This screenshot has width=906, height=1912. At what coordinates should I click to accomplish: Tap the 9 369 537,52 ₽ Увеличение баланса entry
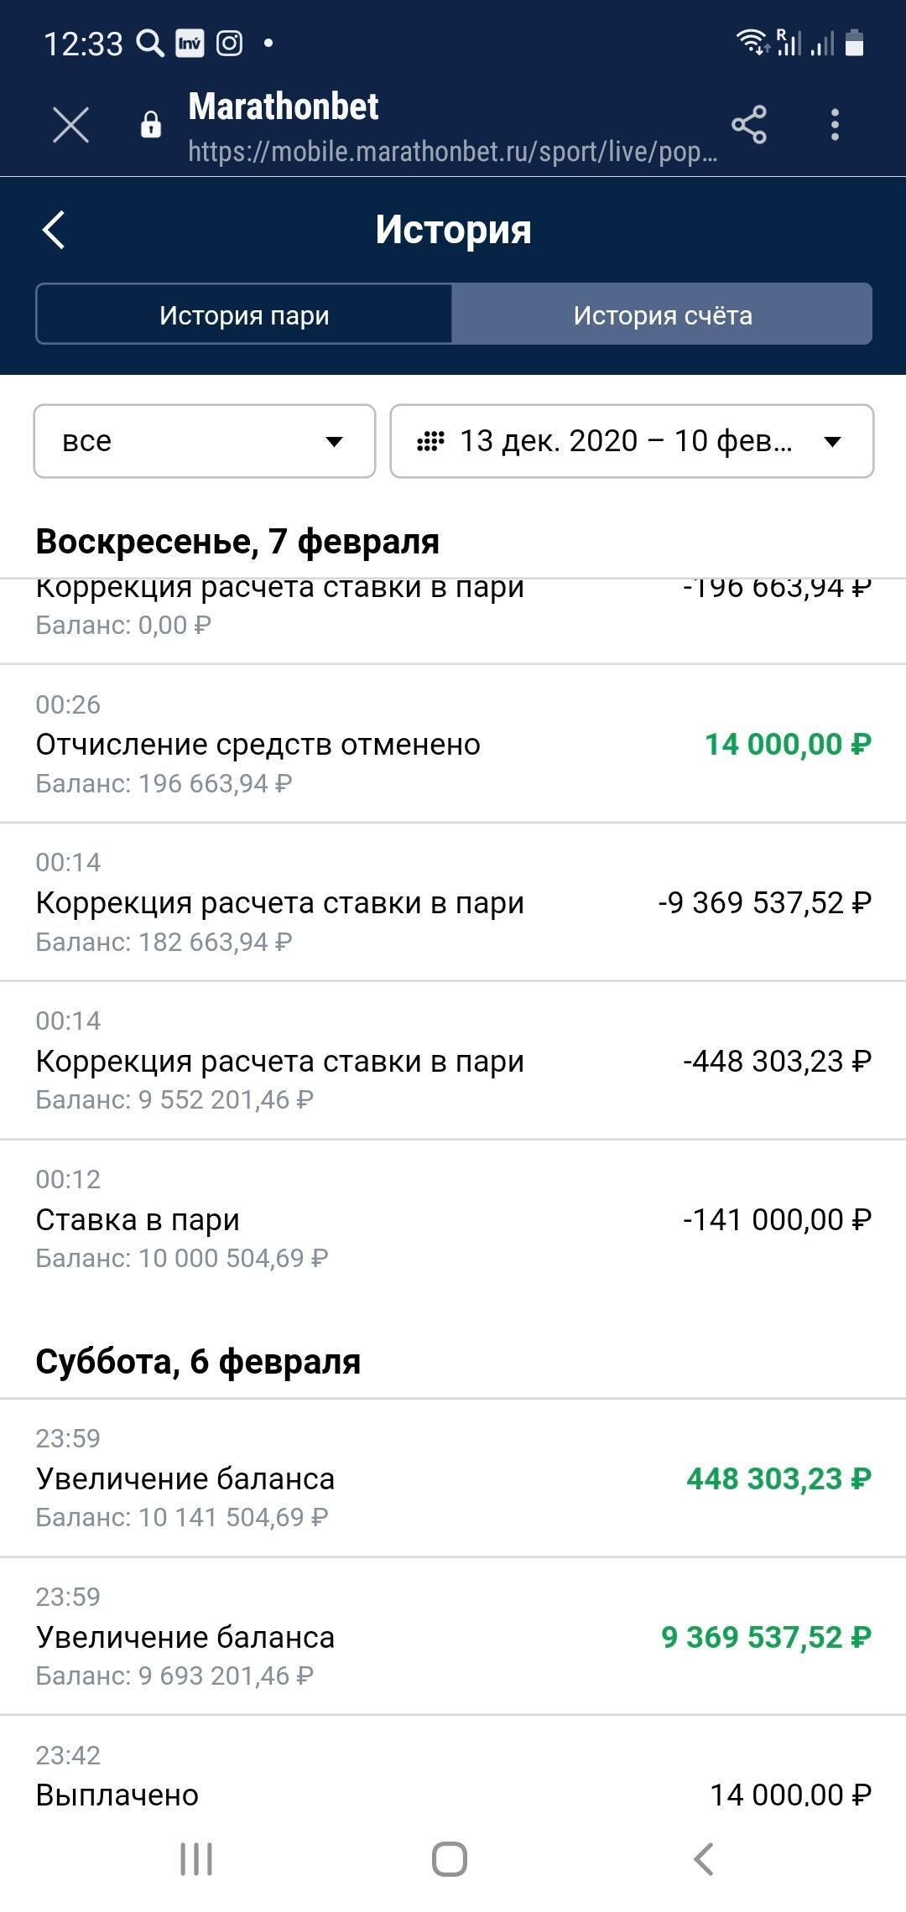[453, 1637]
